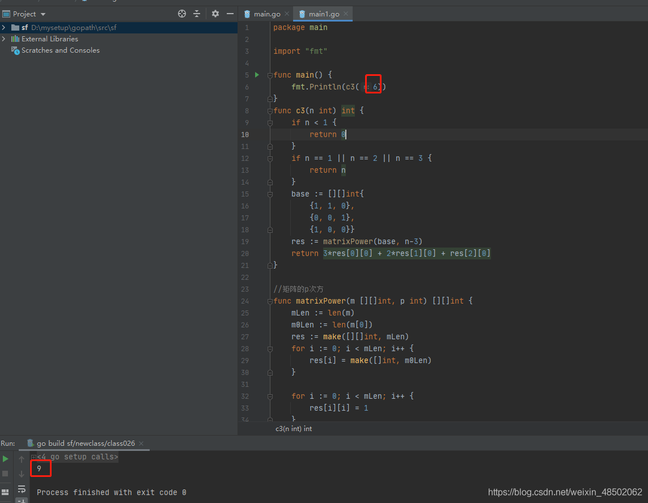Collapse all in Project panel
Viewport: 648px width, 503px height.
tap(197, 14)
